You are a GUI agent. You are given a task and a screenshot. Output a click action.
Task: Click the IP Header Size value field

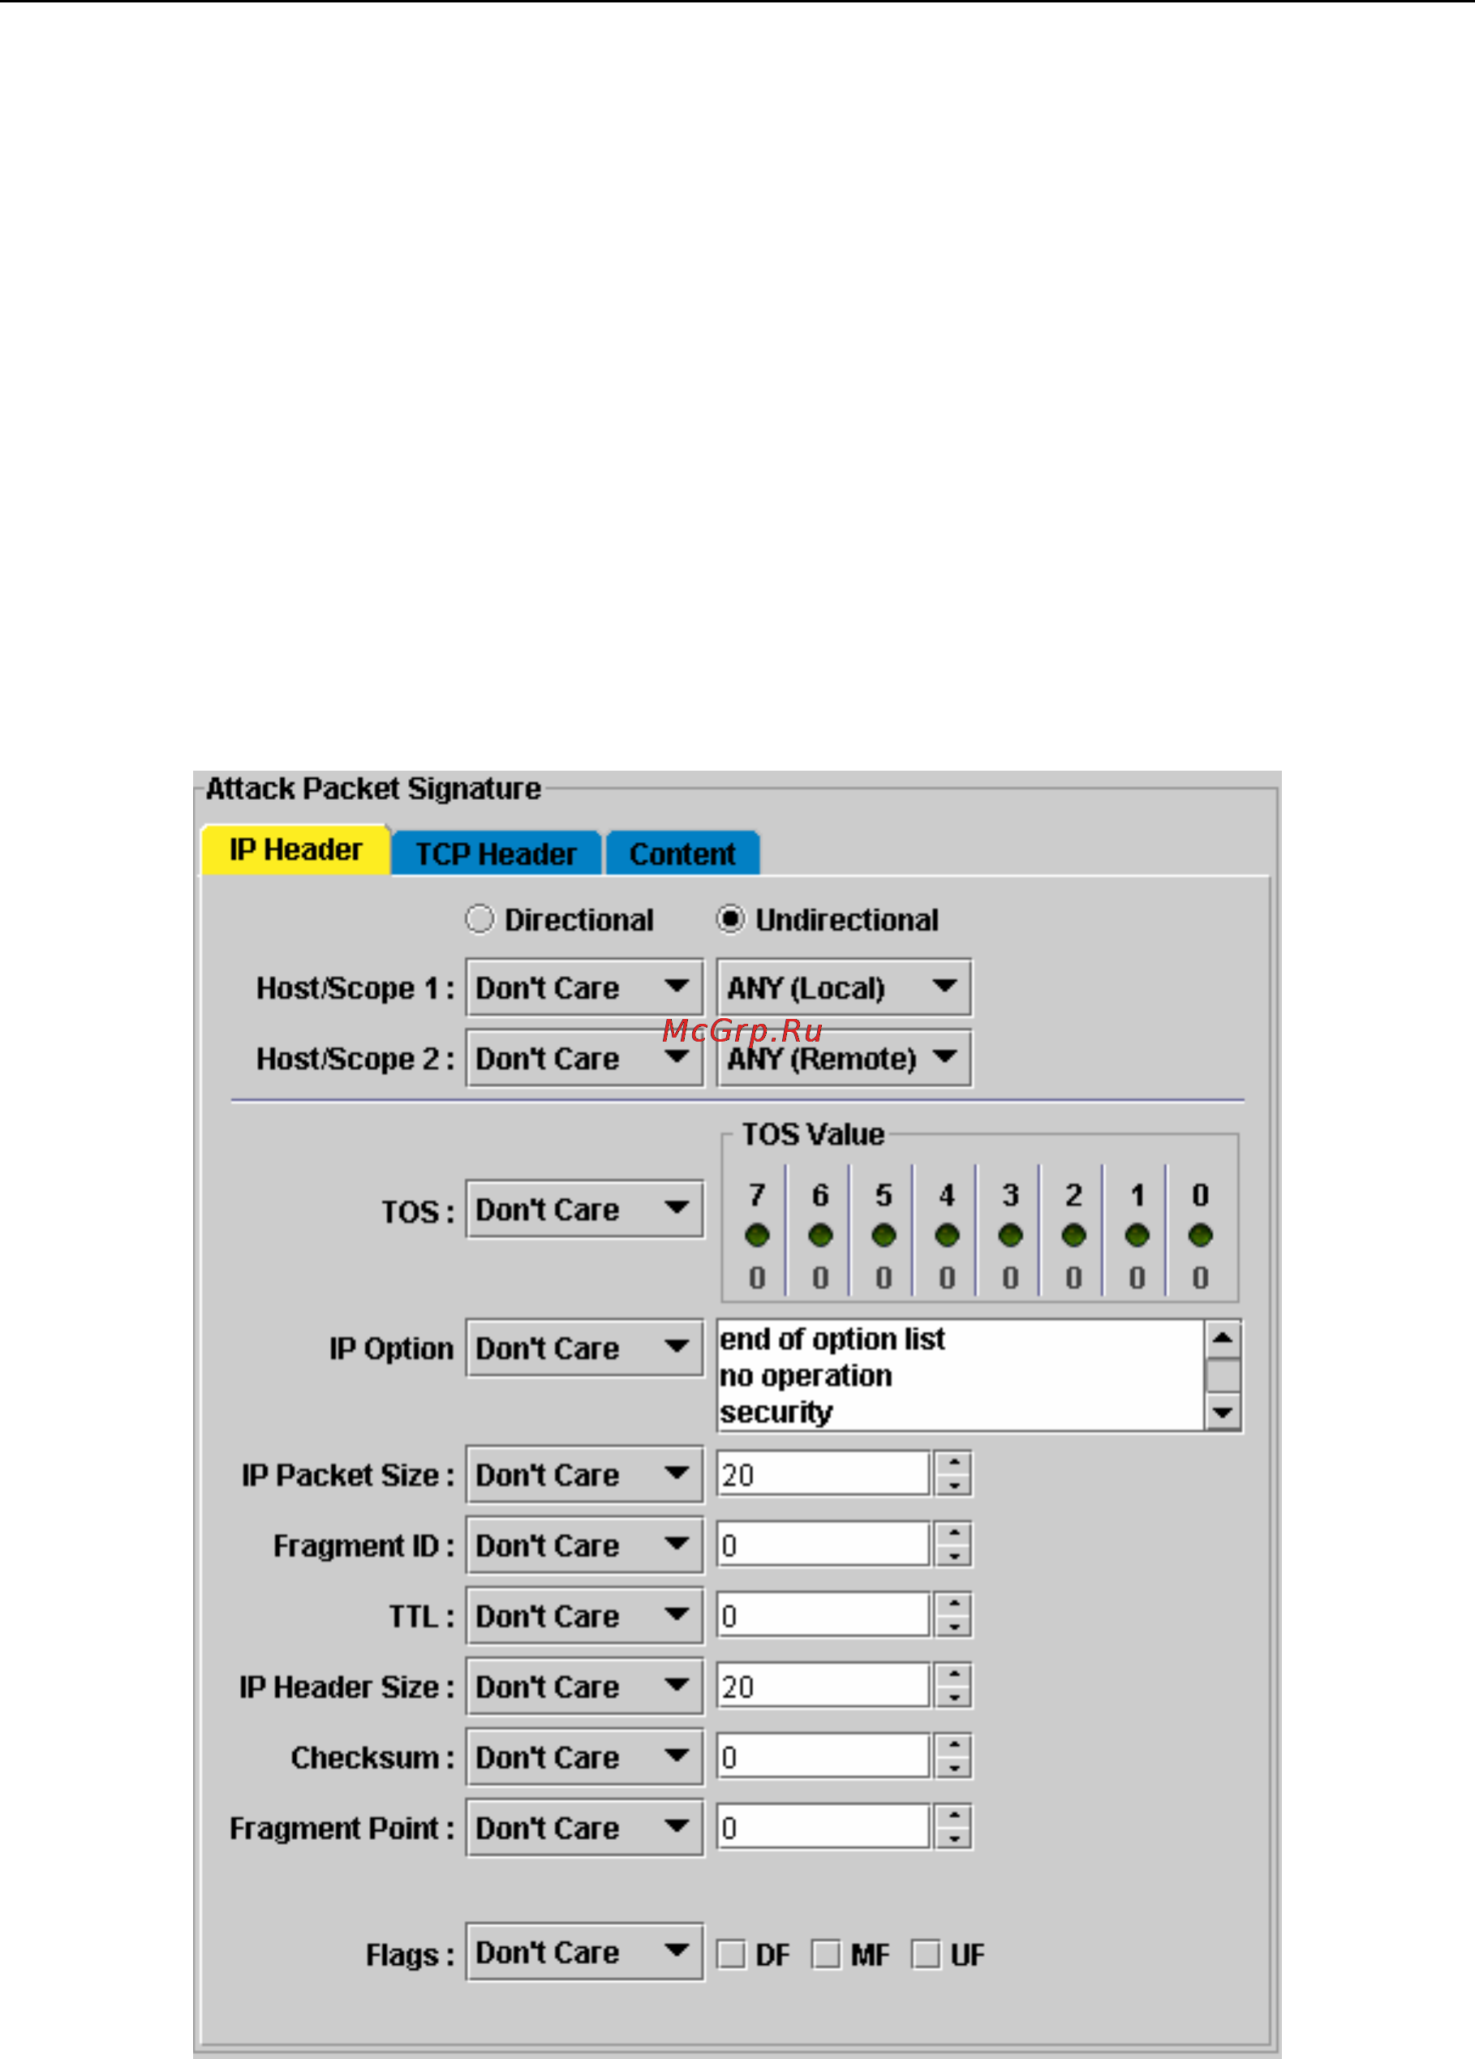[824, 1687]
